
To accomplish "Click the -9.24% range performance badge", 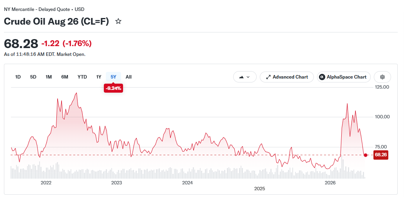I will click(x=113, y=89).
